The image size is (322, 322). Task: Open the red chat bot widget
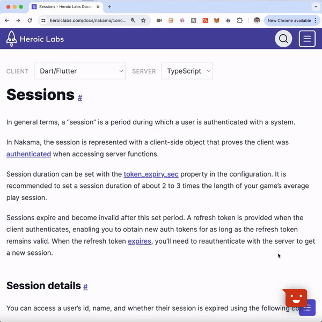pyautogui.click(x=295, y=297)
